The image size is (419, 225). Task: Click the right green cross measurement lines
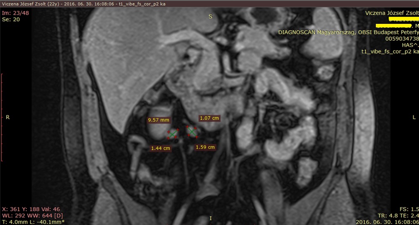tap(192, 131)
